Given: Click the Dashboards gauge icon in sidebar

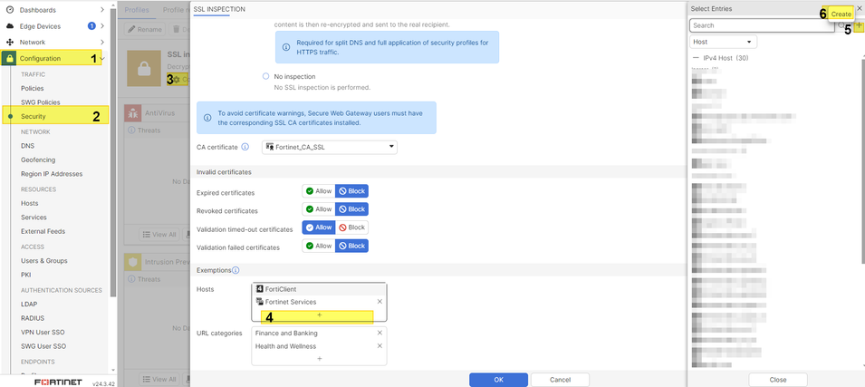Looking at the screenshot, I should 10,9.
